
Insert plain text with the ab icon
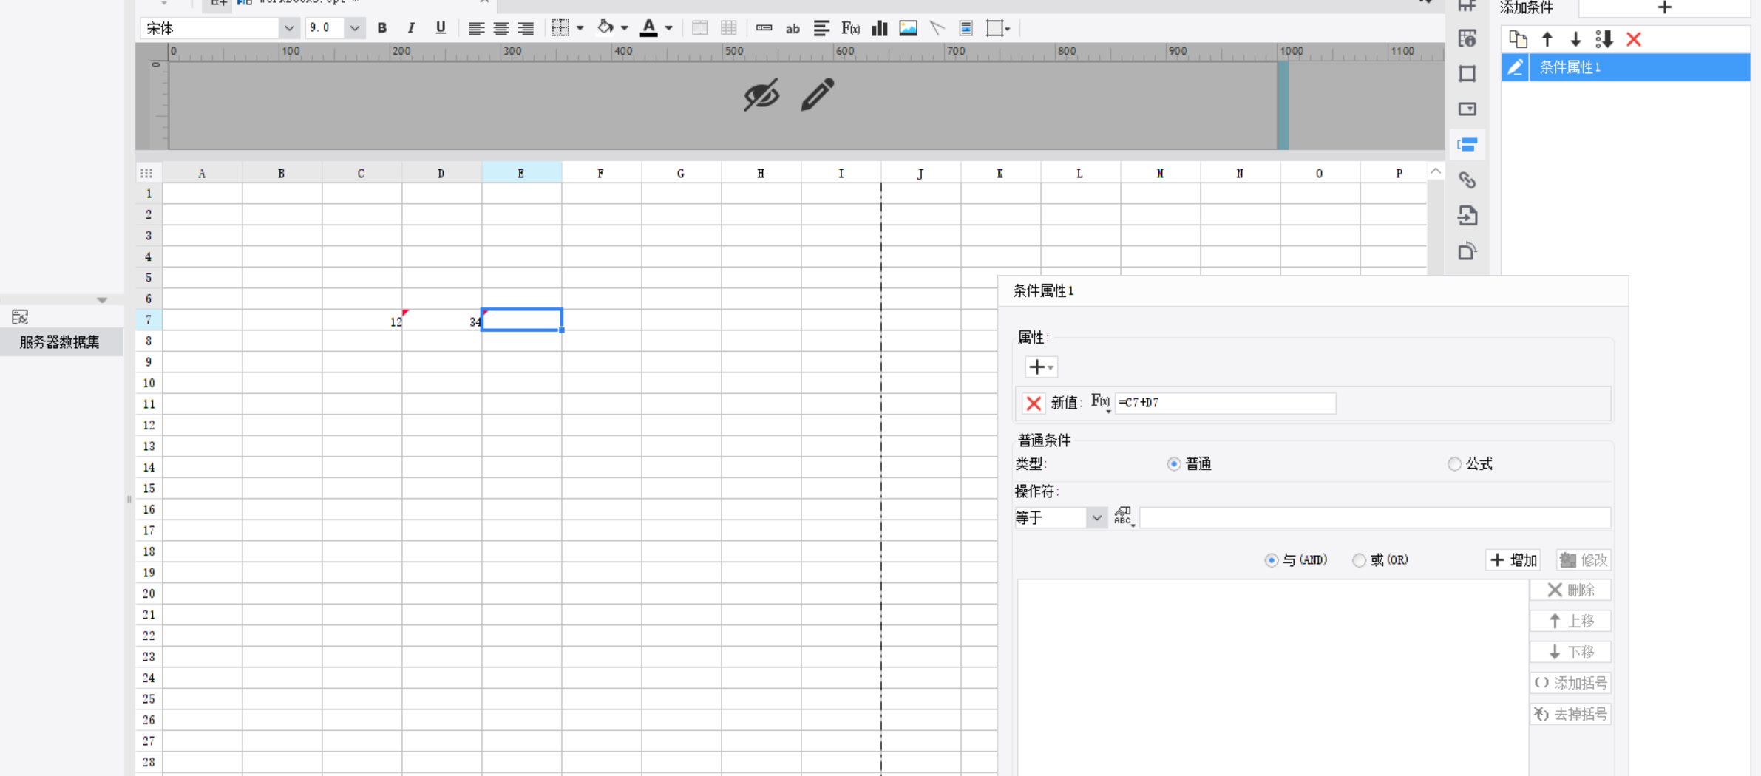[x=793, y=29]
